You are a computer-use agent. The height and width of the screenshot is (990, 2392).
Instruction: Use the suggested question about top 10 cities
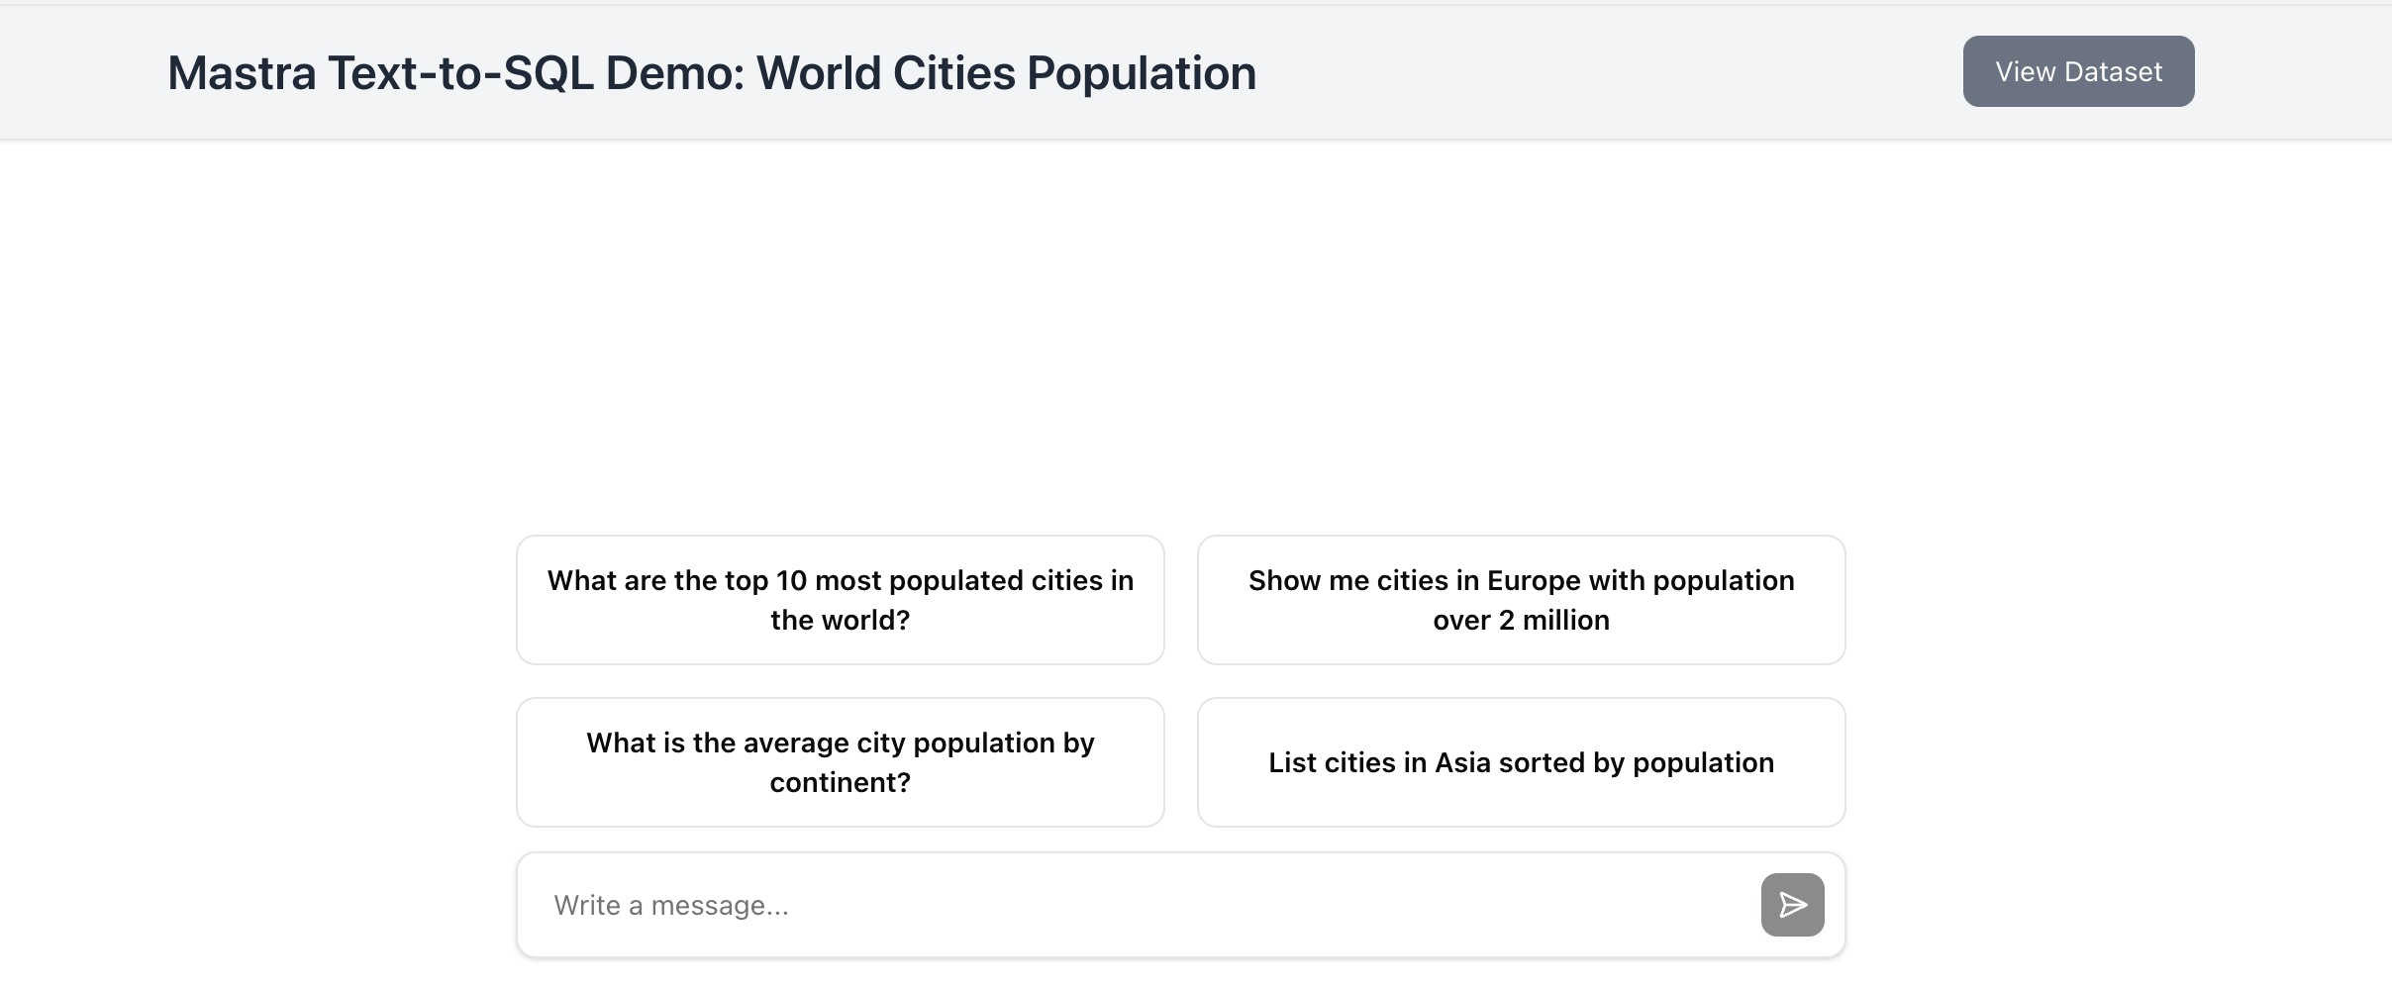[840, 600]
